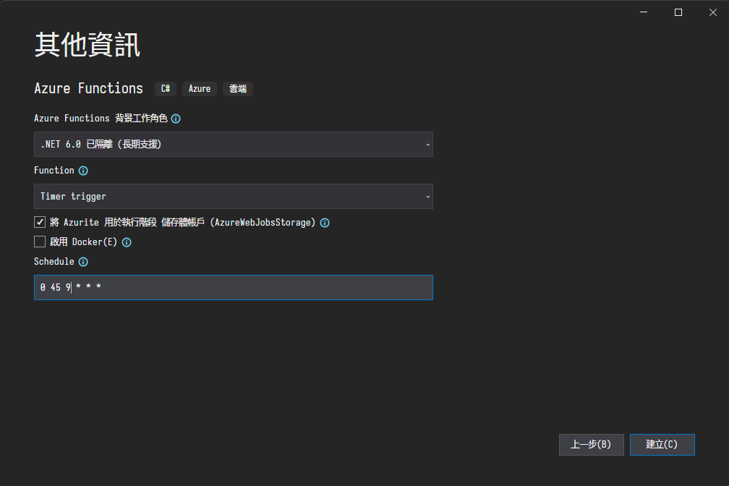The height and width of the screenshot is (486, 729).
Task: Click info icon next to Function label
Action: (83, 171)
